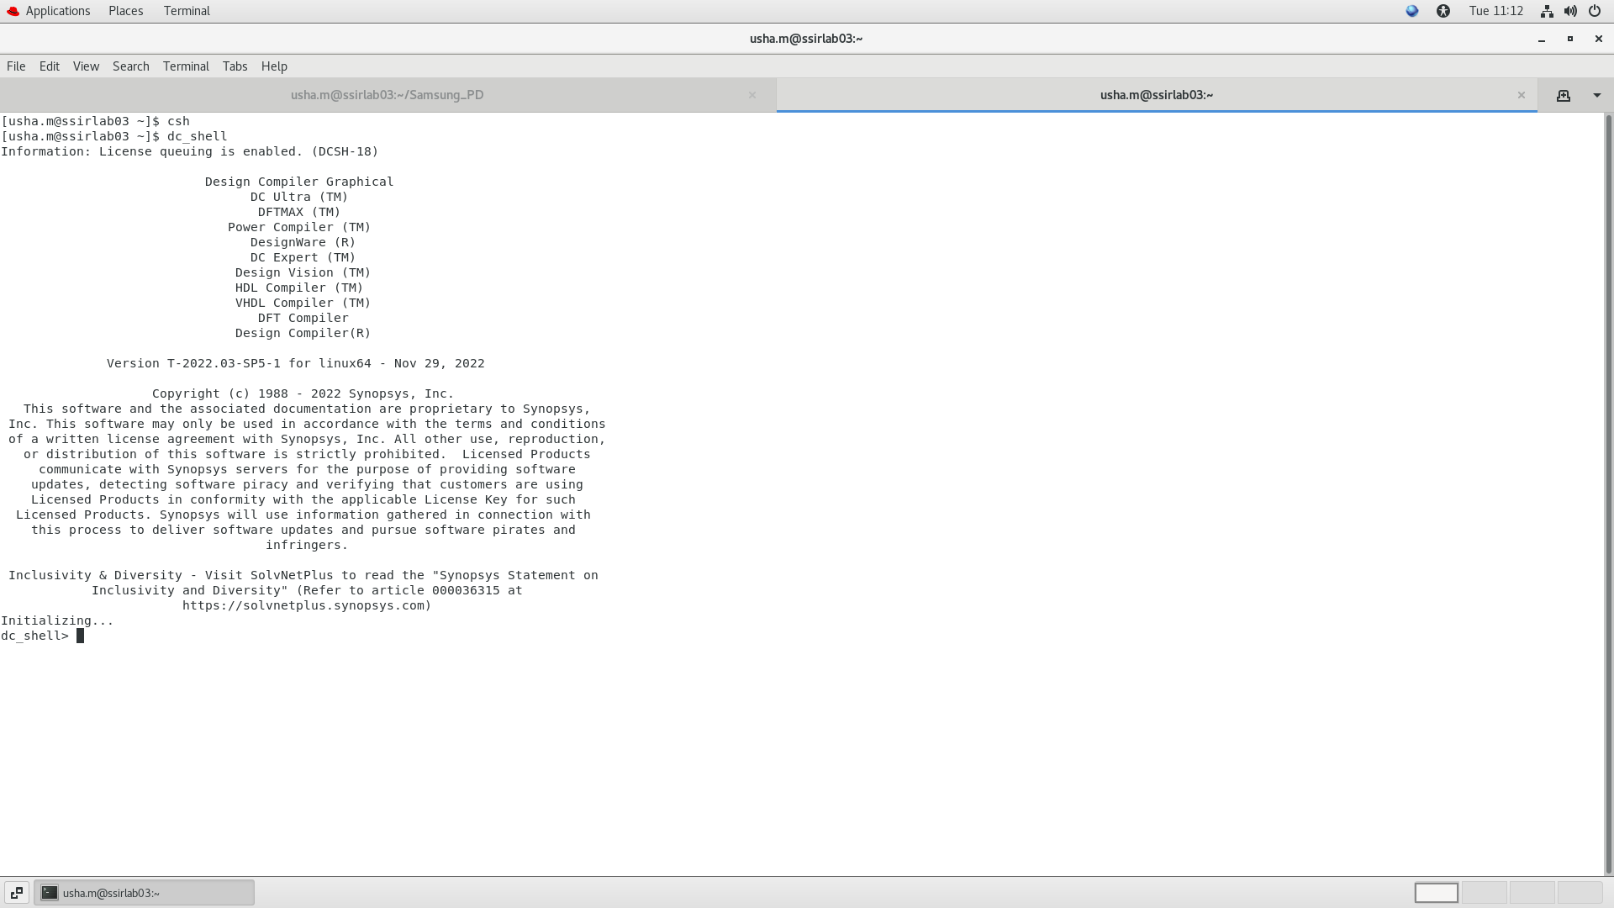Open the File menu
Screen dimensions: 1614x908
click(16, 66)
